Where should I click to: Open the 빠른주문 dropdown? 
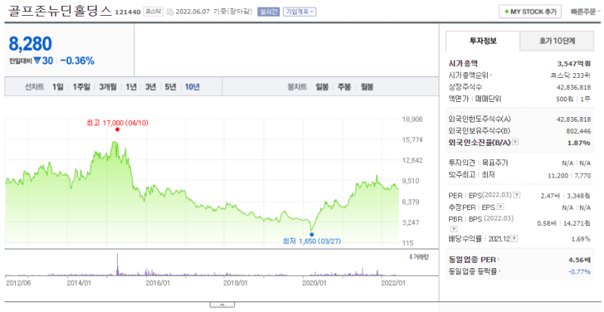pyautogui.click(x=586, y=11)
